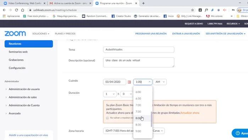
Task: Close the Programar una reunión tab
Action: tap(136, 3)
